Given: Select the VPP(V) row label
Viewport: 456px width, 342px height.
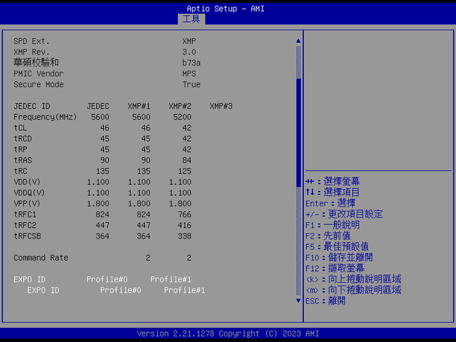Looking at the screenshot, I should pyautogui.click(x=27, y=204).
